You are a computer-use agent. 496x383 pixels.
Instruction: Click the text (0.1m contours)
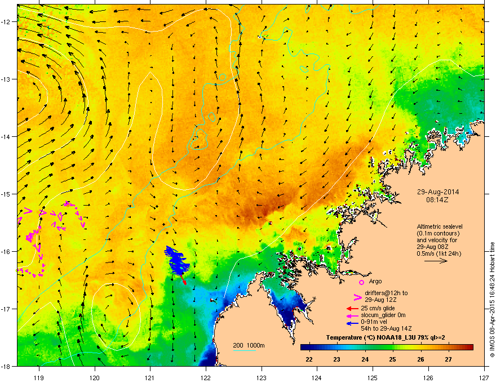pyautogui.click(x=438, y=233)
